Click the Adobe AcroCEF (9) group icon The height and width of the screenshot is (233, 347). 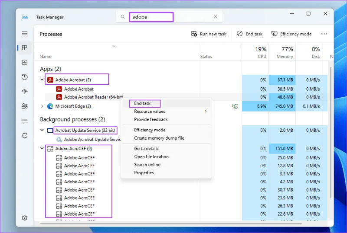coord(50,149)
